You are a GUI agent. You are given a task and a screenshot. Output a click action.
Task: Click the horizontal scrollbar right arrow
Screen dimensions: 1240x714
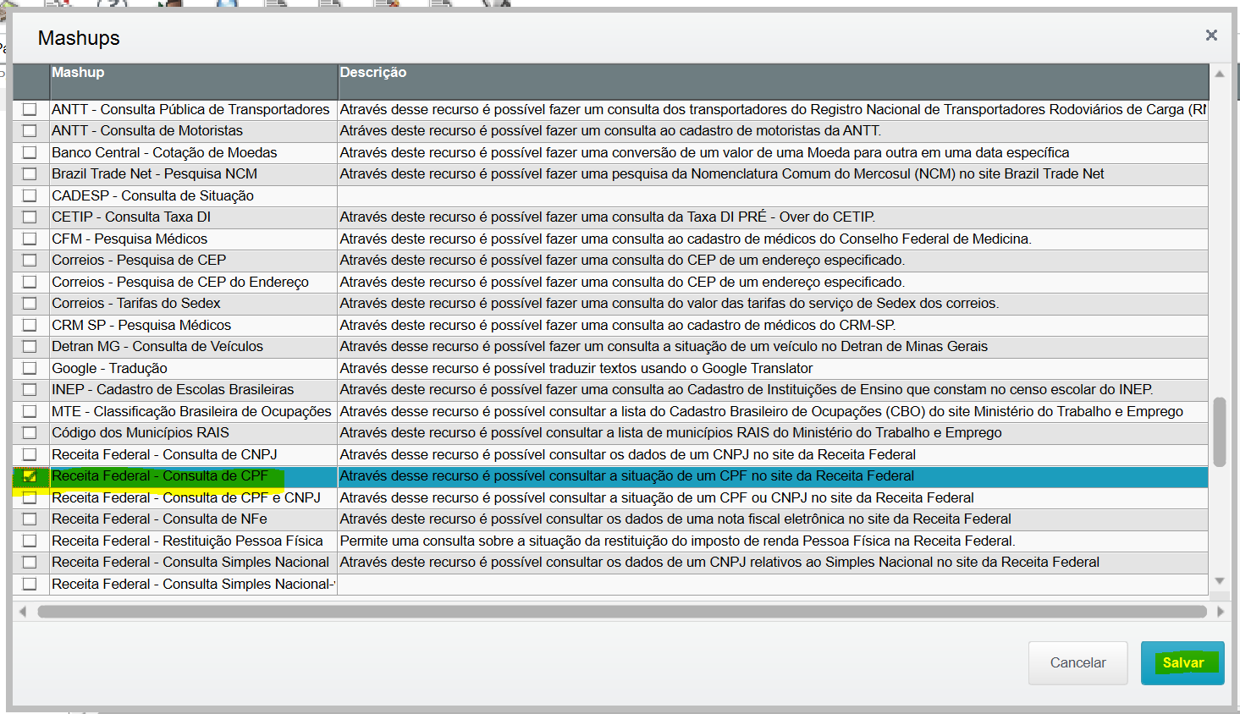pos(1220,611)
